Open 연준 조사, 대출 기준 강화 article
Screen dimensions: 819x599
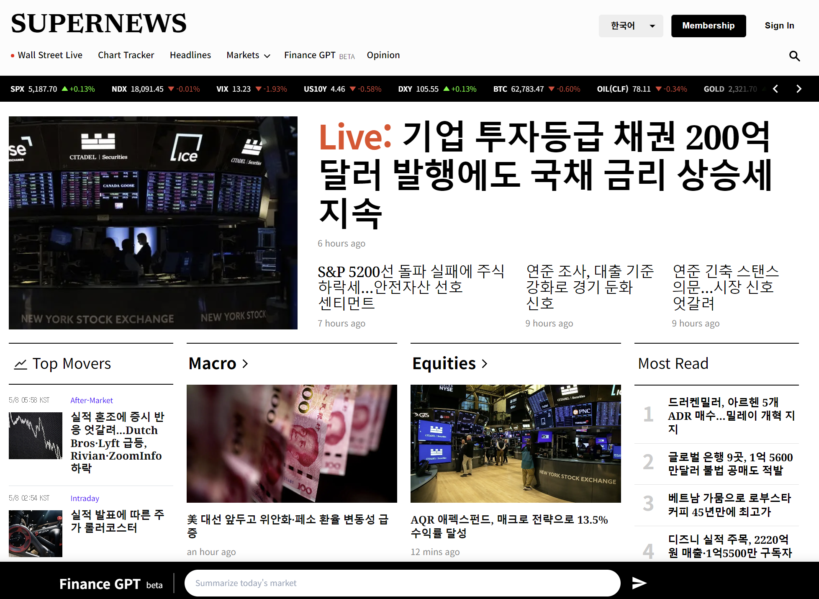[x=590, y=287]
